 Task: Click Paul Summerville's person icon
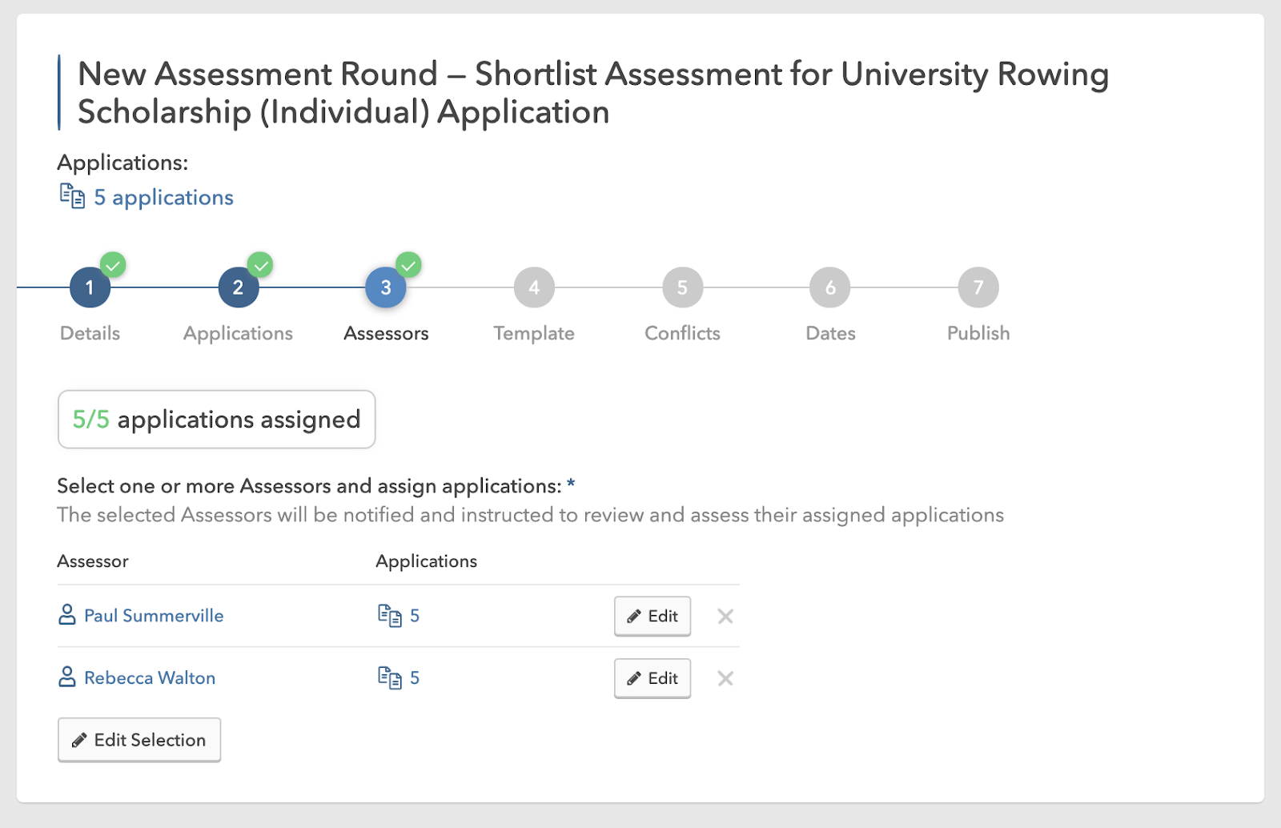point(67,615)
